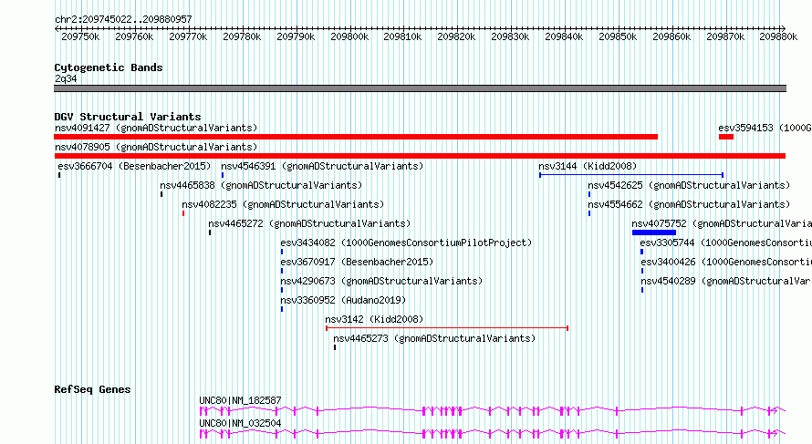Click the Cytogenetic Bands track heading

click(109, 67)
